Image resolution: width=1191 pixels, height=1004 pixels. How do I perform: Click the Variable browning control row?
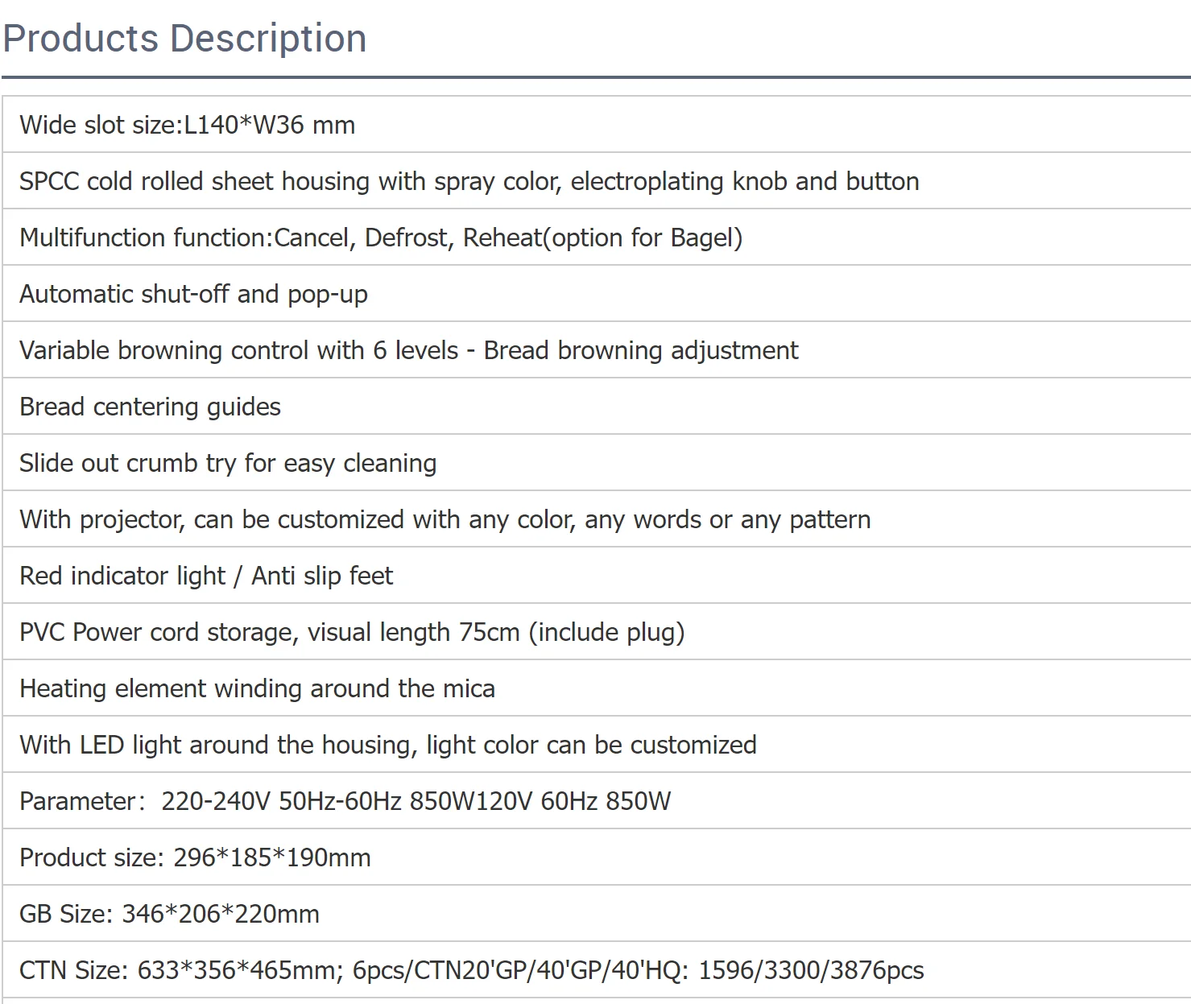tap(408, 350)
